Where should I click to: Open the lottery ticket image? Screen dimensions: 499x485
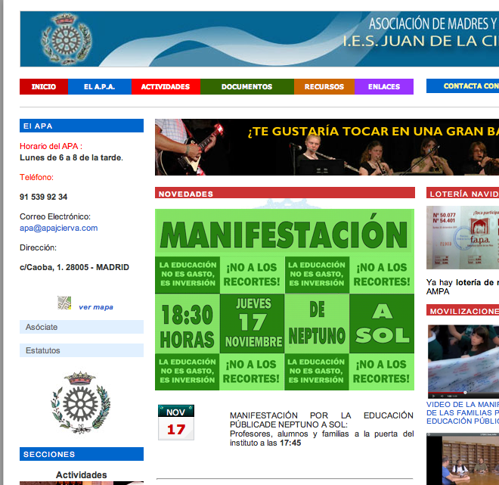click(462, 238)
